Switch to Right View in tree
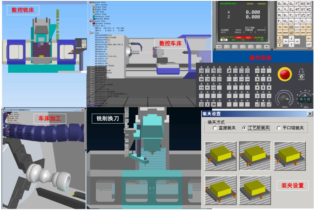This screenshot has width=314, height=210. 94,9
